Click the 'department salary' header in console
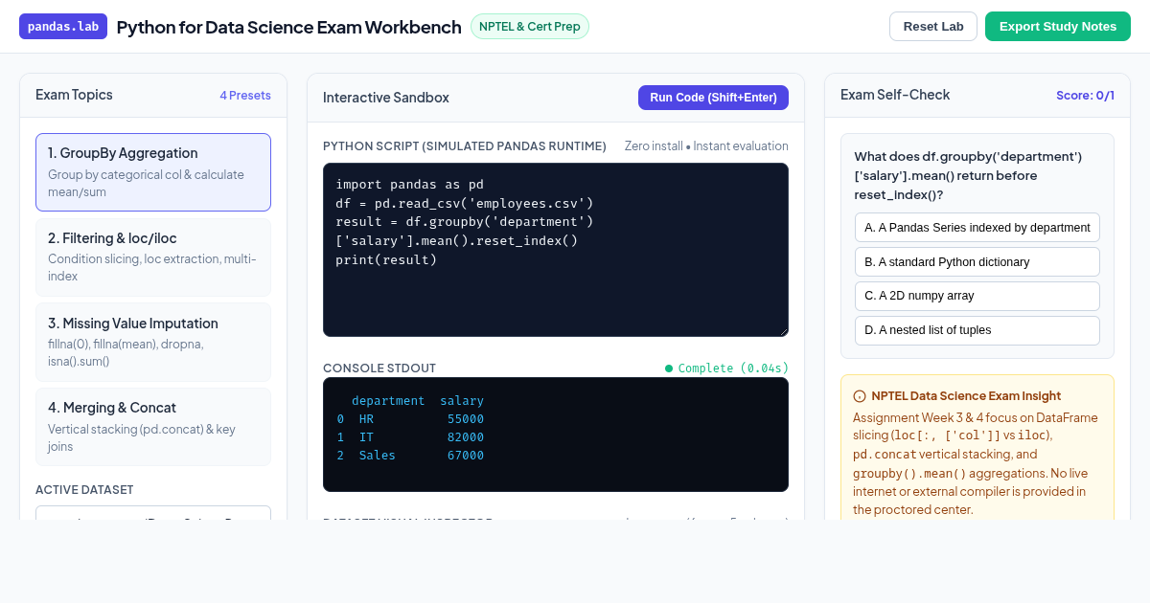This screenshot has height=603, width=1150. tap(418, 401)
